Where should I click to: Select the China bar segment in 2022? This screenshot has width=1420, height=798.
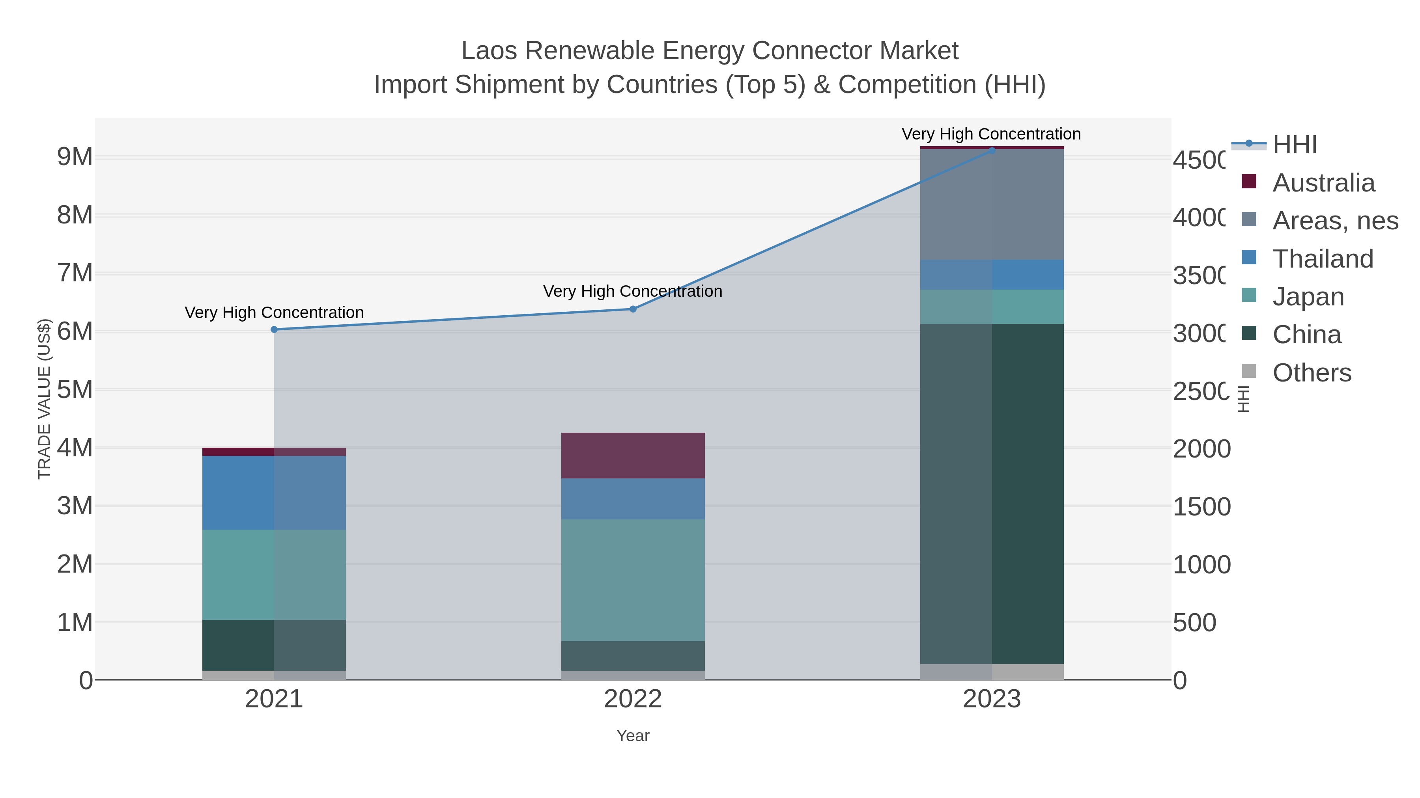click(x=633, y=656)
